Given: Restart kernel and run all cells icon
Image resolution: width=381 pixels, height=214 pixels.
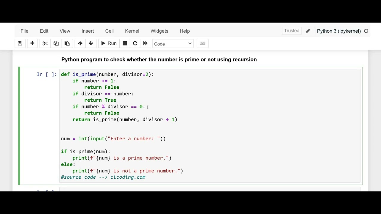Looking at the screenshot, I should pos(145,43).
